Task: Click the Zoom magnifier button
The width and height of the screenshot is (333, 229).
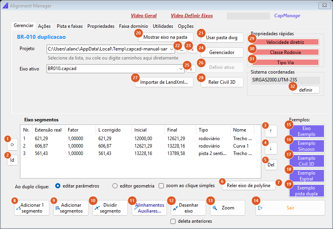Action: click(228, 208)
